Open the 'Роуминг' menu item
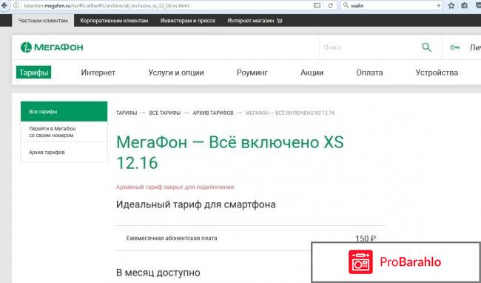 click(252, 73)
